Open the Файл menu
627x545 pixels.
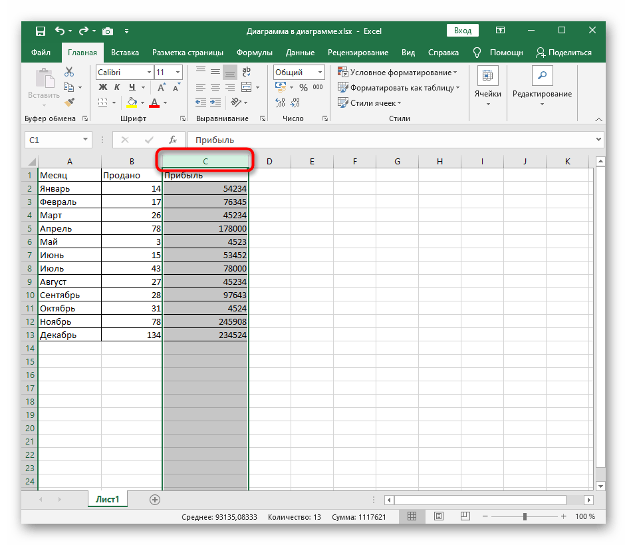[41, 53]
